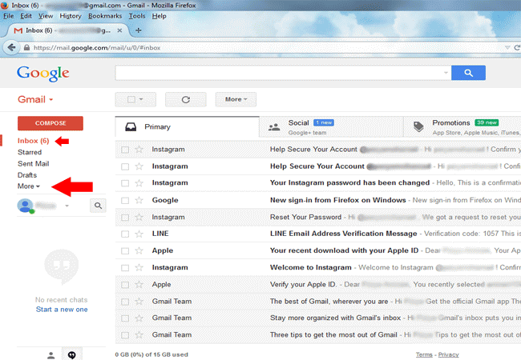521x360 pixels.
Task: Click Start a new one chat link
Action: [x=62, y=310]
